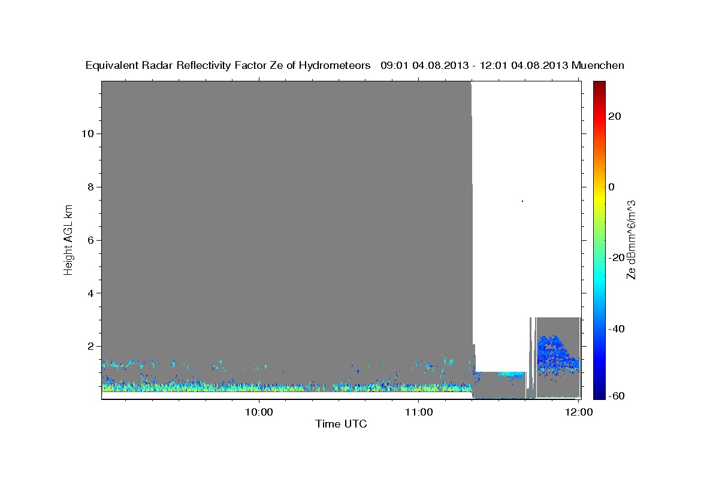Click the colorbar tick value '-60'
This screenshot has width=719, height=479.
pyautogui.click(x=616, y=396)
